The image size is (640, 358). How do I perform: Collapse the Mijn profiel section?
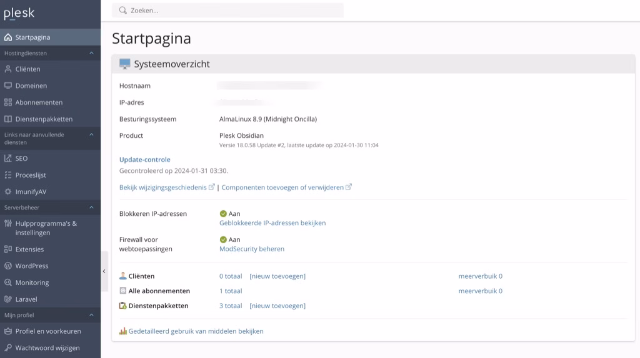pos(91,315)
